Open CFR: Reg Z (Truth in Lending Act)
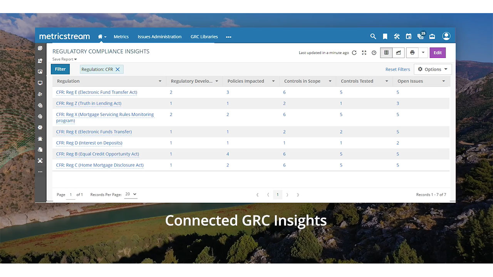The width and height of the screenshot is (493, 277). [x=89, y=103]
